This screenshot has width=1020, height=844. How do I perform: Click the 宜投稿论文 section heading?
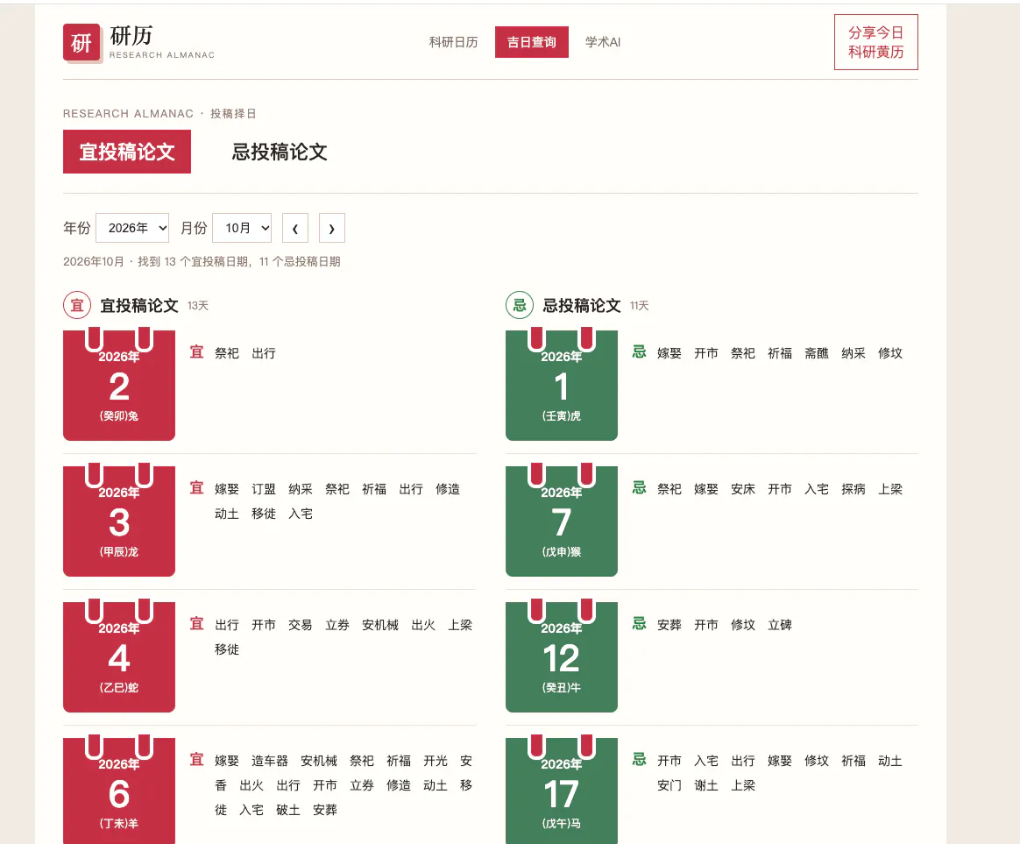pos(139,306)
